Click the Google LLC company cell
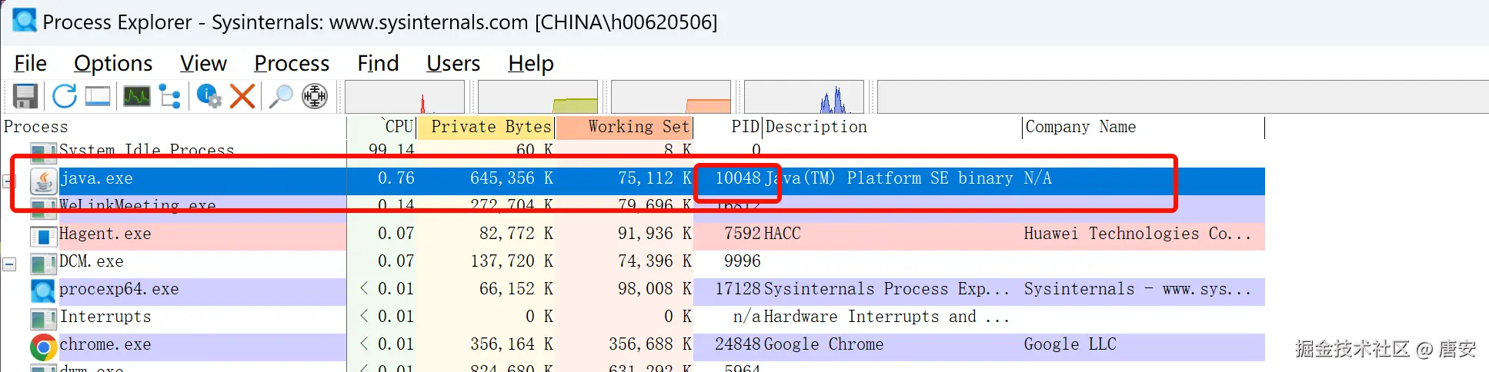This screenshot has height=372, width=1489. click(1070, 345)
